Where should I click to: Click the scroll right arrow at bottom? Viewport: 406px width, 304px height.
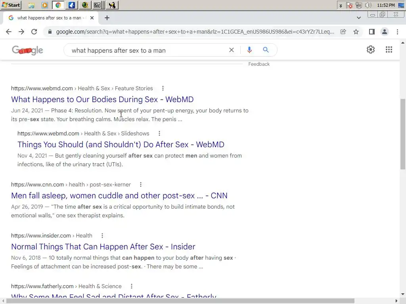tap(396, 301)
